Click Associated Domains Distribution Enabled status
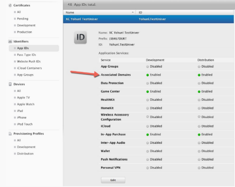235x187 pixels. (205, 75)
